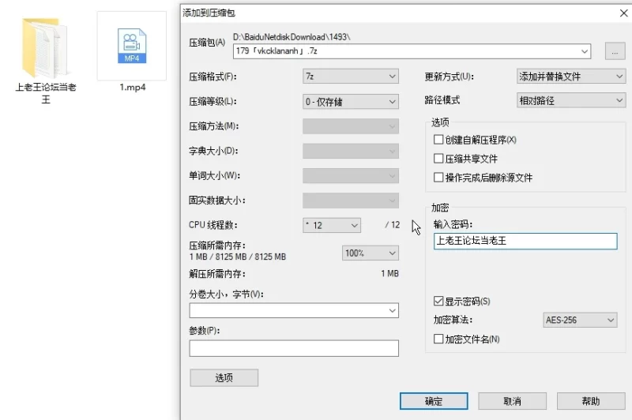Enable 压缩共享文件 checkbox
The image size is (632, 420).
(x=438, y=158)
